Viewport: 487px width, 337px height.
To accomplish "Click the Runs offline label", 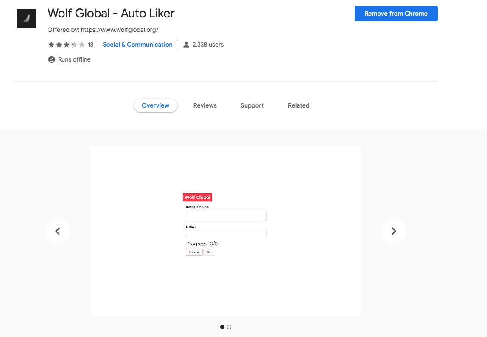I will click(74, 59).
